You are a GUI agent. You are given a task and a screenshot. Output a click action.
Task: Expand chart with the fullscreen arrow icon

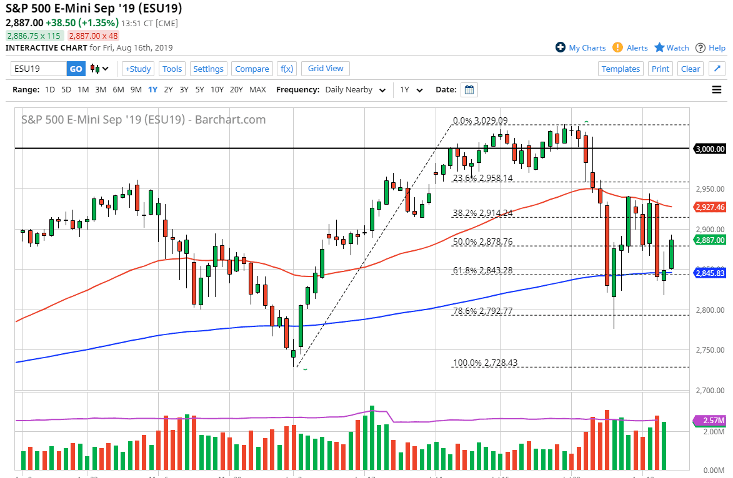(717, 69)
